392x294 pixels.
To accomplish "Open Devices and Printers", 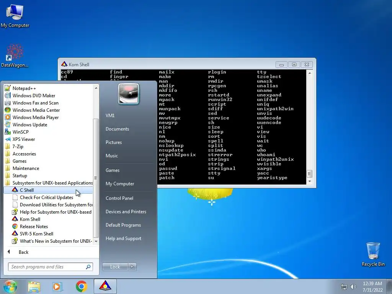I will tap(126, 212).
